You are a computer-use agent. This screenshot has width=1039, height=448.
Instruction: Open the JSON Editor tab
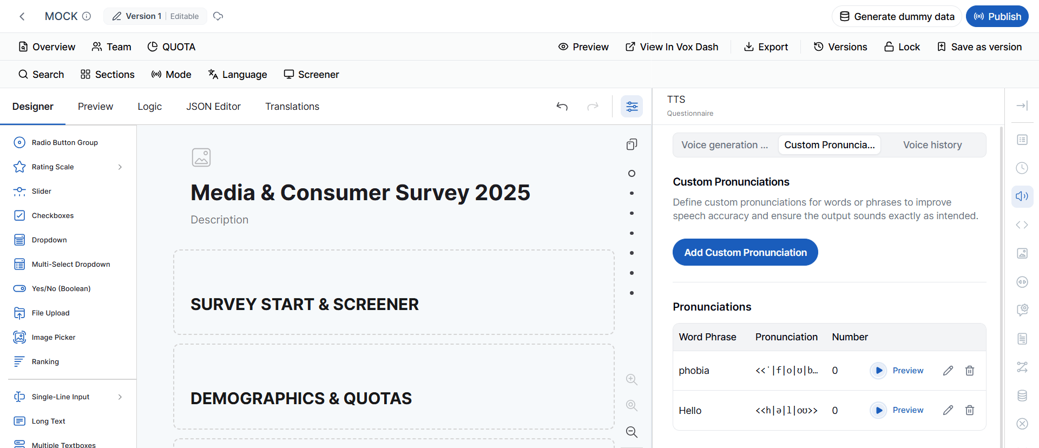[213, 107]
